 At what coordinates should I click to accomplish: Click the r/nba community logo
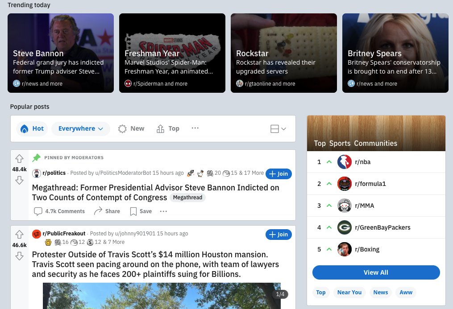point(345,162)
